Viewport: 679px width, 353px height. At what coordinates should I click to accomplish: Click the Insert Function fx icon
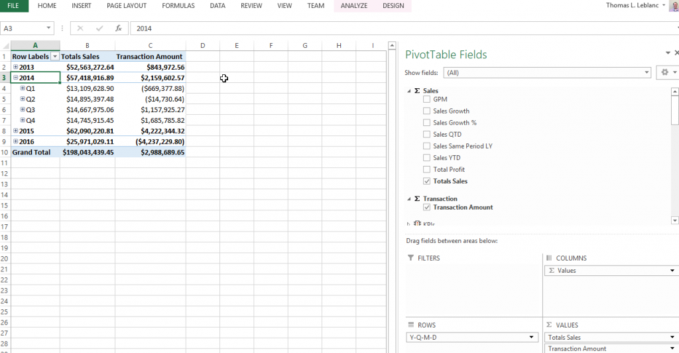coord(118,29)
